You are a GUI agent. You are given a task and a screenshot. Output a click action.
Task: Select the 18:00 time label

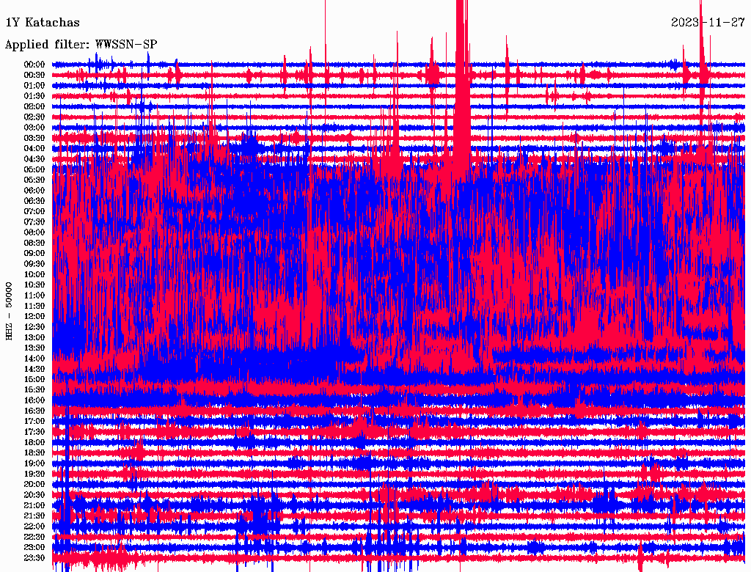click(x=34, y=443)
